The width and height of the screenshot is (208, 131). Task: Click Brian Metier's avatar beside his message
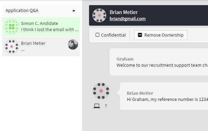click(x=101, y=91)
